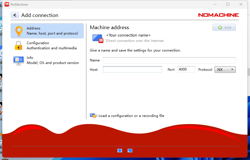The height and width of the screenshot is (160, 250).
Task: Click the NOMACHINE red logo
Action: (218, 15)
